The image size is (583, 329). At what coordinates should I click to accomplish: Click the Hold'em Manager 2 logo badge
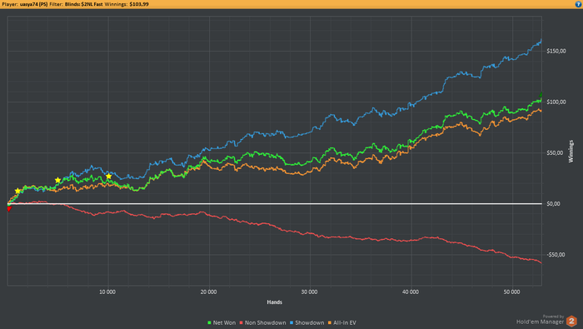571,321
